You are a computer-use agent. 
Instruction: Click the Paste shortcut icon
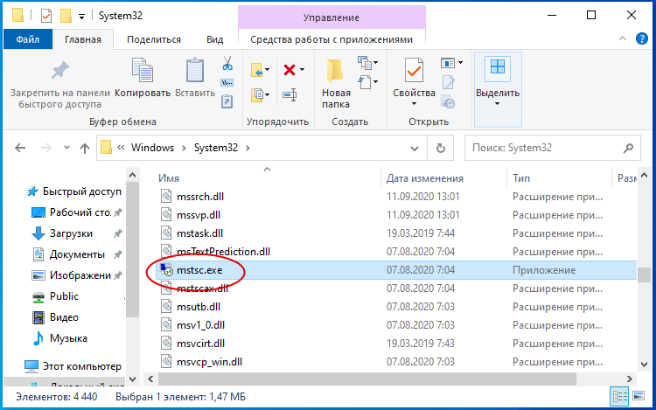coord(227,101)
